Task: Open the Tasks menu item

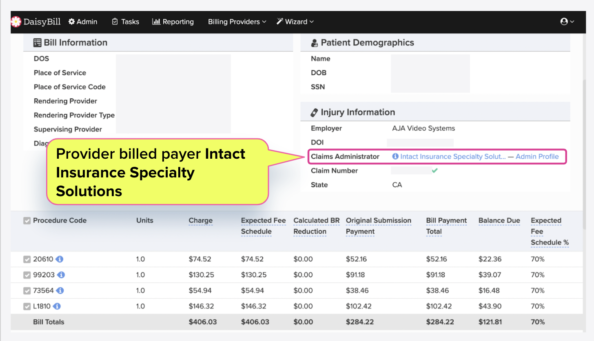Action: coord(126,22)
